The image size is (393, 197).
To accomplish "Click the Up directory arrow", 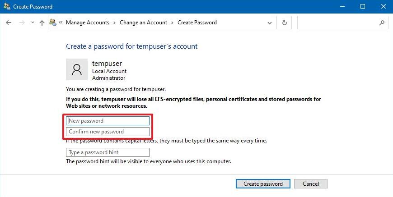I will pyautogui.click(x=42, y=23).
